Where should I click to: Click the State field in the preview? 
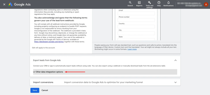click(x=136, y=39)
